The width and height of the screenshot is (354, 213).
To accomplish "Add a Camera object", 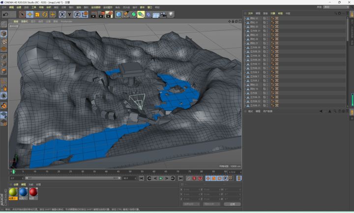I will (x=163, y=14).
